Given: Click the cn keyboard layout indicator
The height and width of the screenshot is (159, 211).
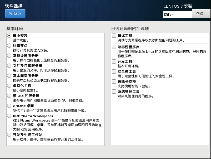Looking at the screenshot, I should [x=177, y=15].
